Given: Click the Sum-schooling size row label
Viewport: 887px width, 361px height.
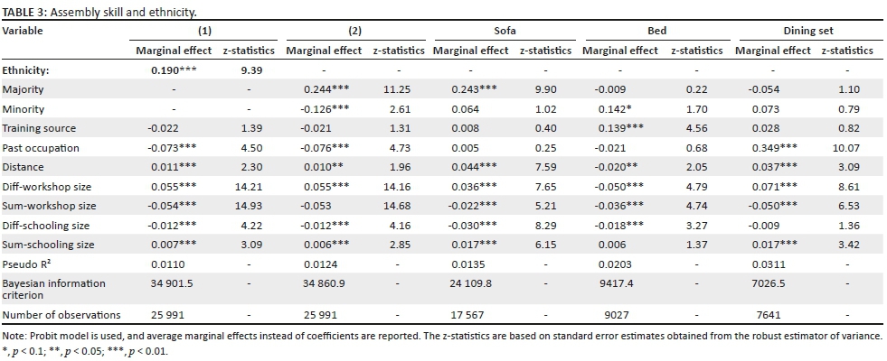Looking at the screenshot, I should coord(47,244).
